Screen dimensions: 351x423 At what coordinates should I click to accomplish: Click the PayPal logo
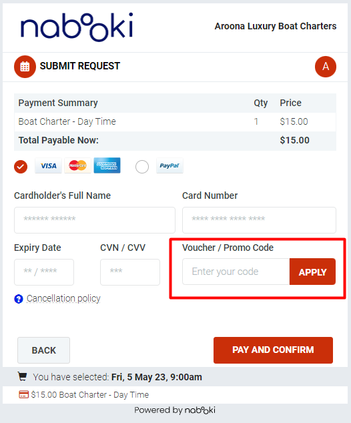[169, 165]
